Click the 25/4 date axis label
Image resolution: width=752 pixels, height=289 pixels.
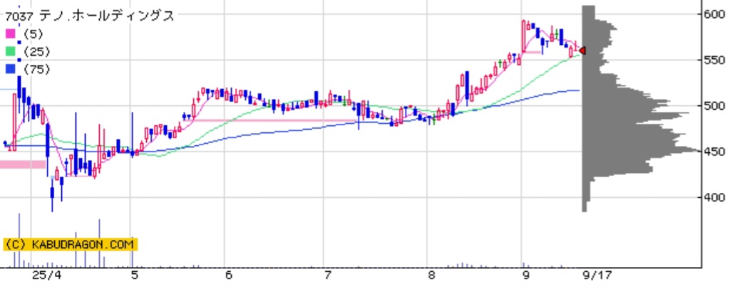tap(47, 275)
